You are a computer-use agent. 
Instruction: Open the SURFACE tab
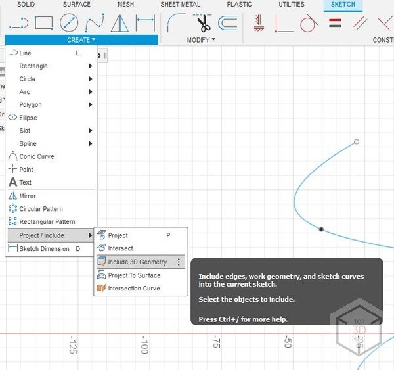[77, 5]
